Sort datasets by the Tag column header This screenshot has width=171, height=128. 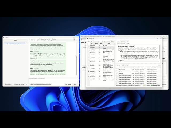[x=92, y=43]
